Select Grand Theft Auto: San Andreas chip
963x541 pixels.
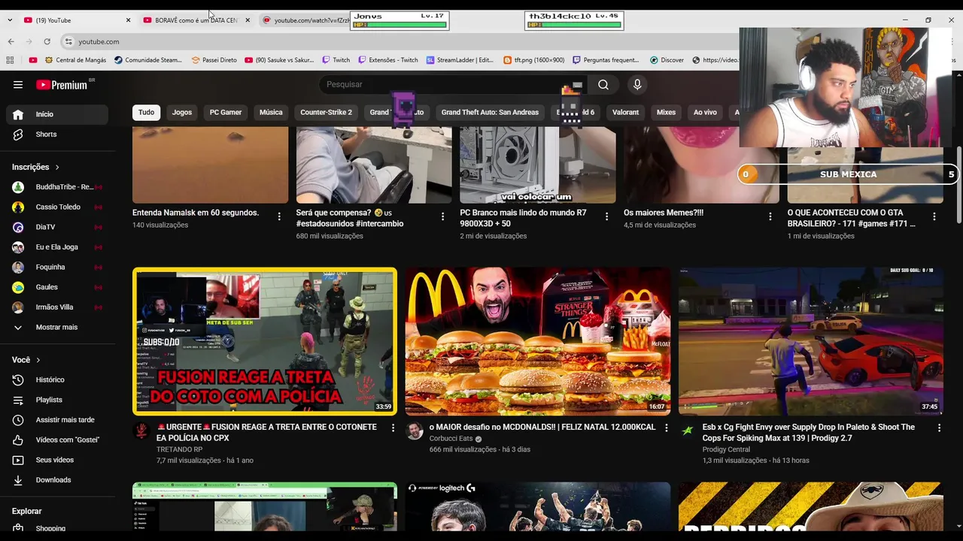click(x=490, y=113)
